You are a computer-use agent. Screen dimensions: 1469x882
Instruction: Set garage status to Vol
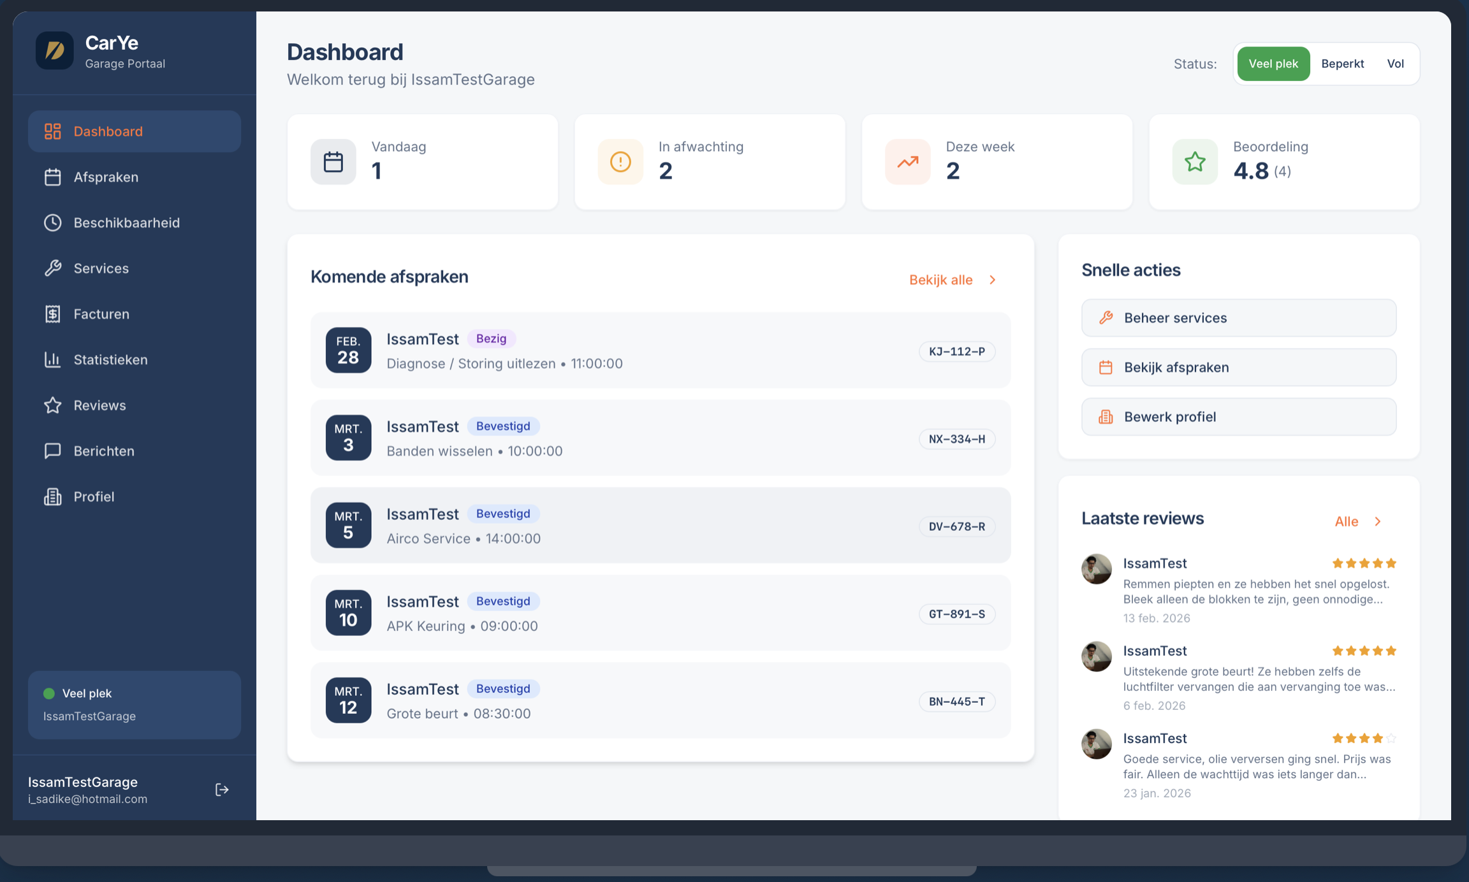[x=1395, y=64]
